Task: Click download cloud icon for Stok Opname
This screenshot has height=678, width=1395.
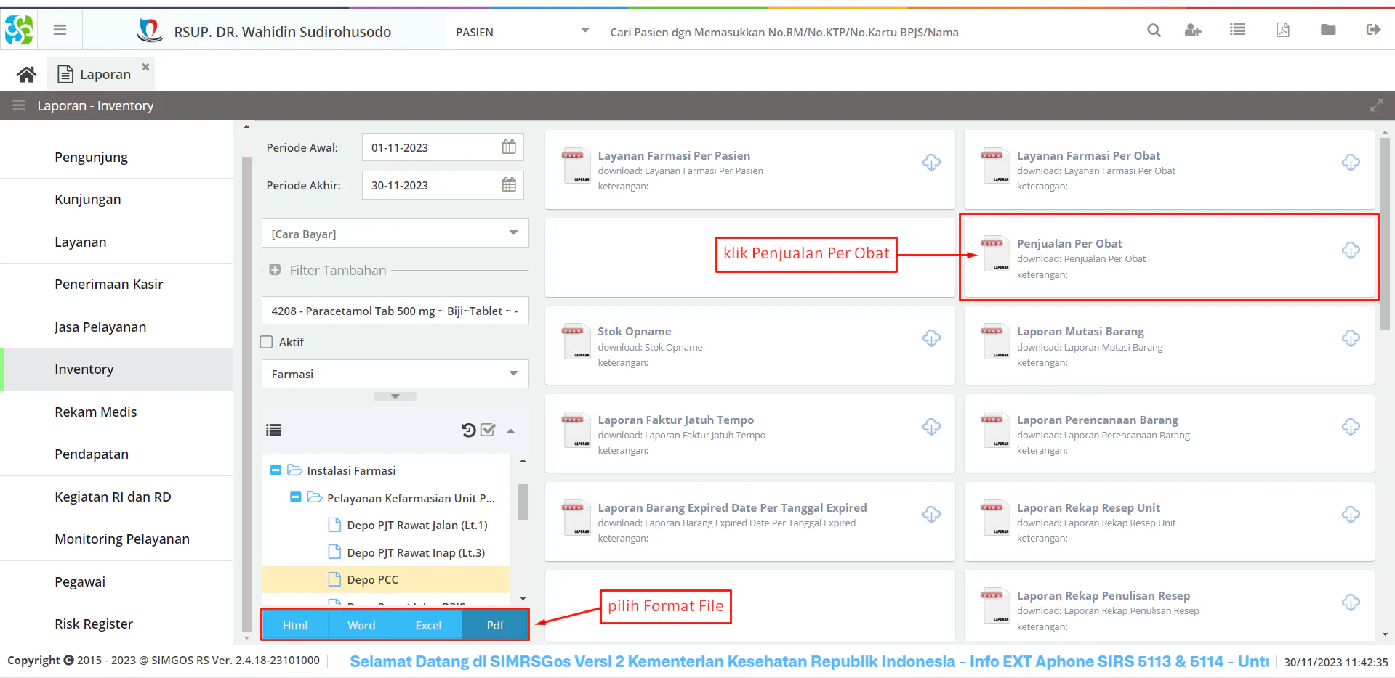Action: point(931,338)
